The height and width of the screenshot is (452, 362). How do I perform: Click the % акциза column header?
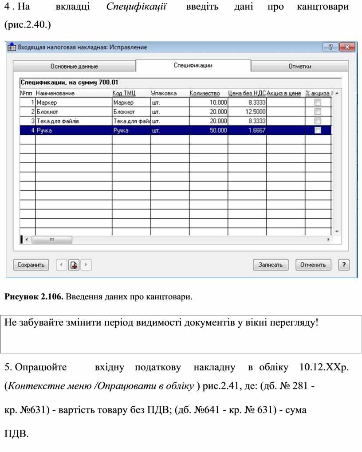point(318,93)
